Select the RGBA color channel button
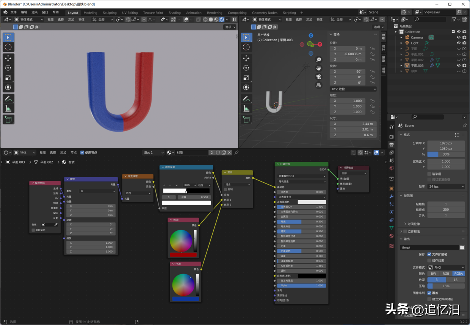 (x=459, y=274)
